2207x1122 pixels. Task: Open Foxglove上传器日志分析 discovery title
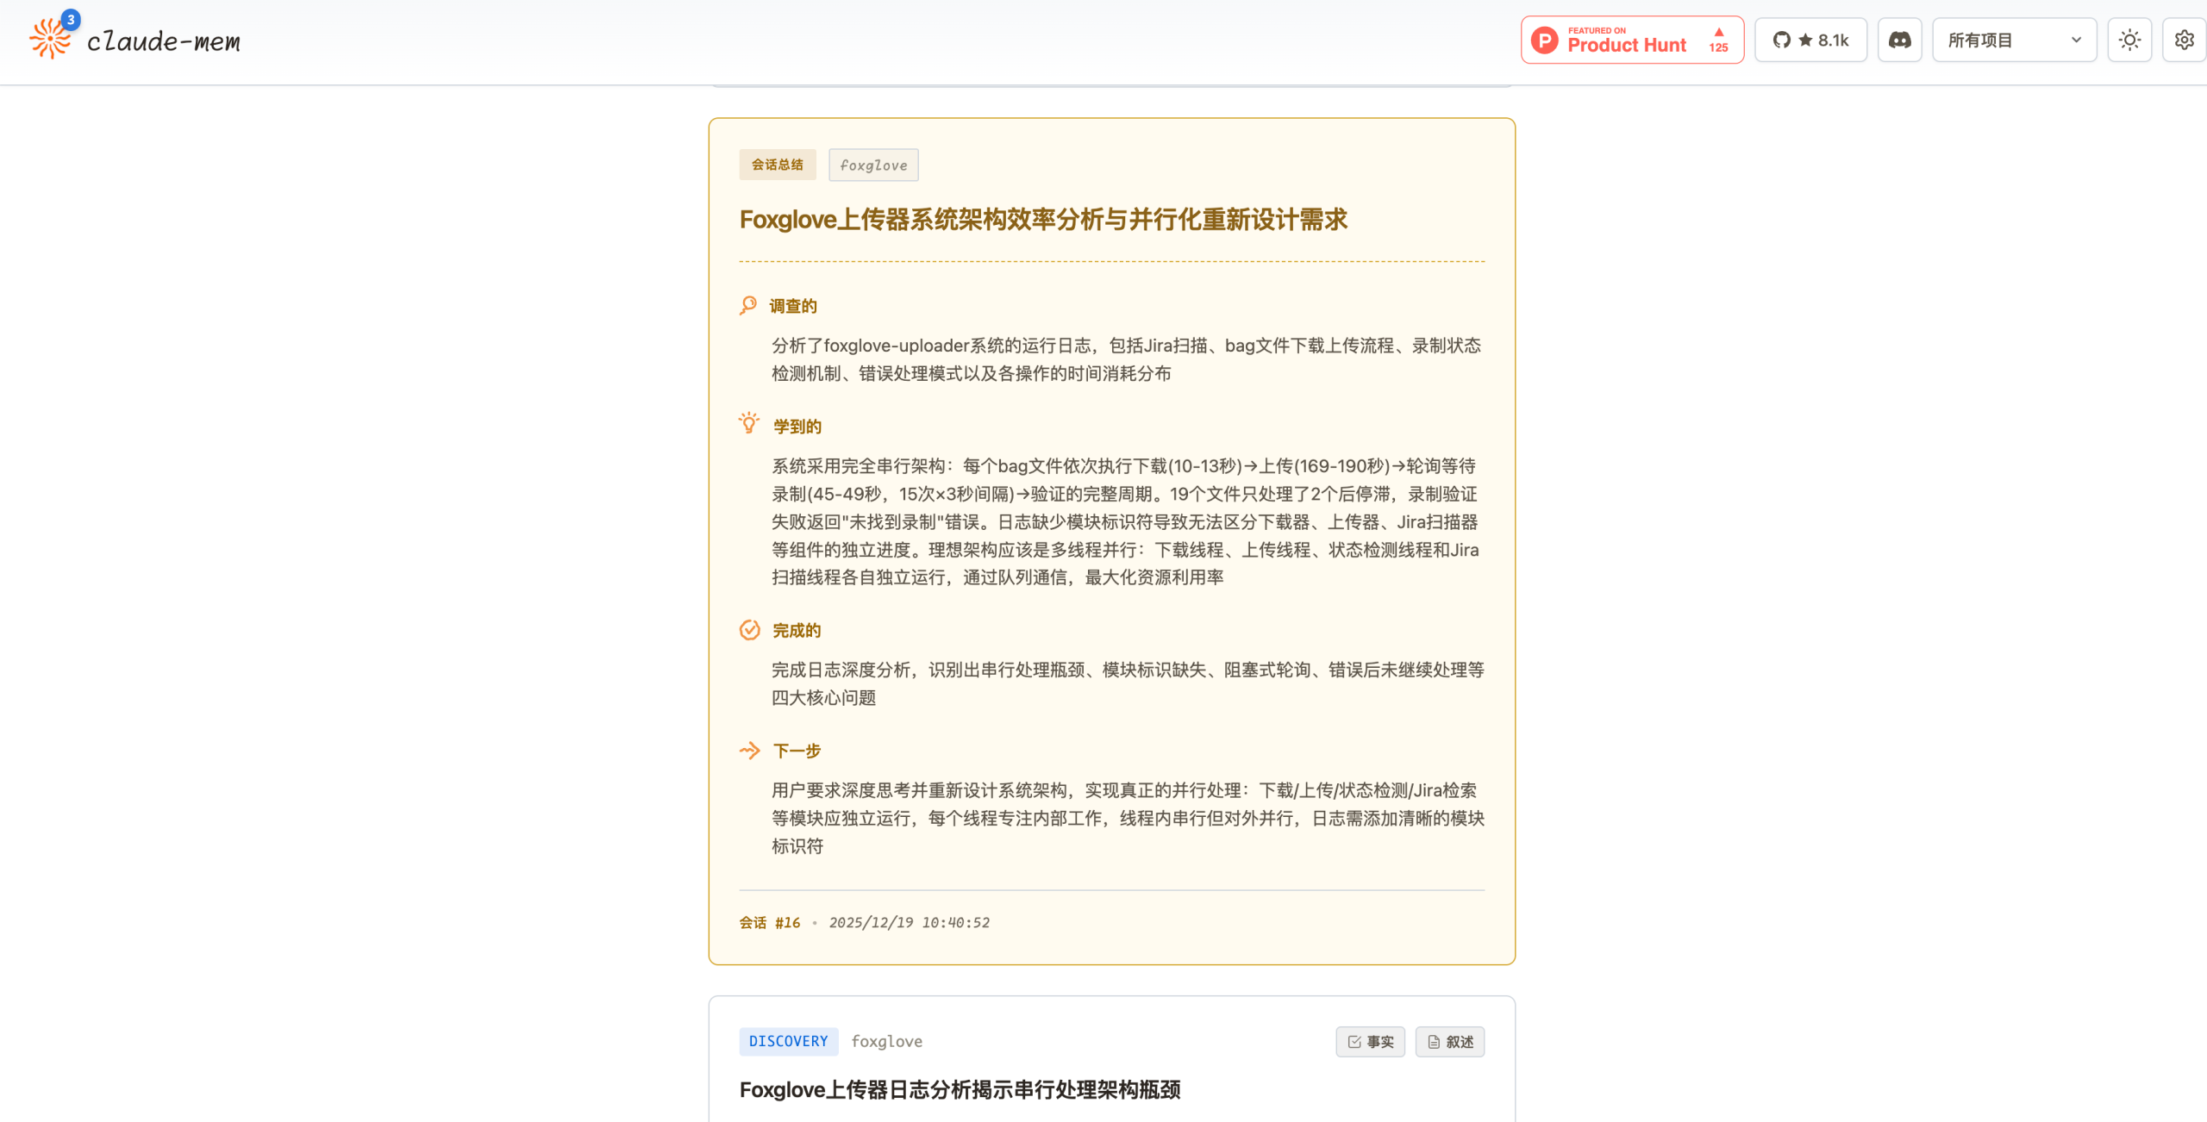pos(960,1090)
